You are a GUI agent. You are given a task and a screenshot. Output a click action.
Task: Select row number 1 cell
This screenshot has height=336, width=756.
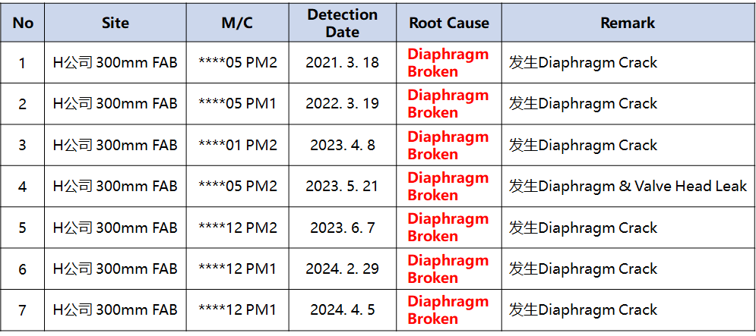tap(23, 62)
